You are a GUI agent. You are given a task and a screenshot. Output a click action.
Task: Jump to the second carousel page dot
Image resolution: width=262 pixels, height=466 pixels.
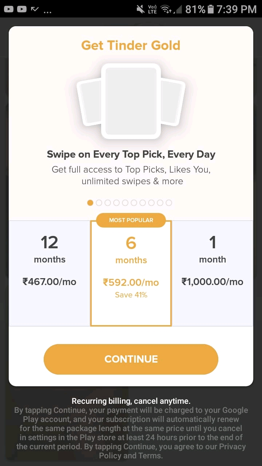[x=99, y=203]
